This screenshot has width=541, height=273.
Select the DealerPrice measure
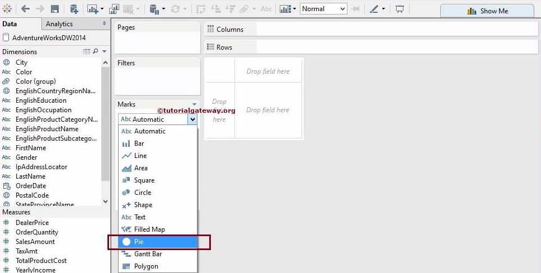(32, 223)
